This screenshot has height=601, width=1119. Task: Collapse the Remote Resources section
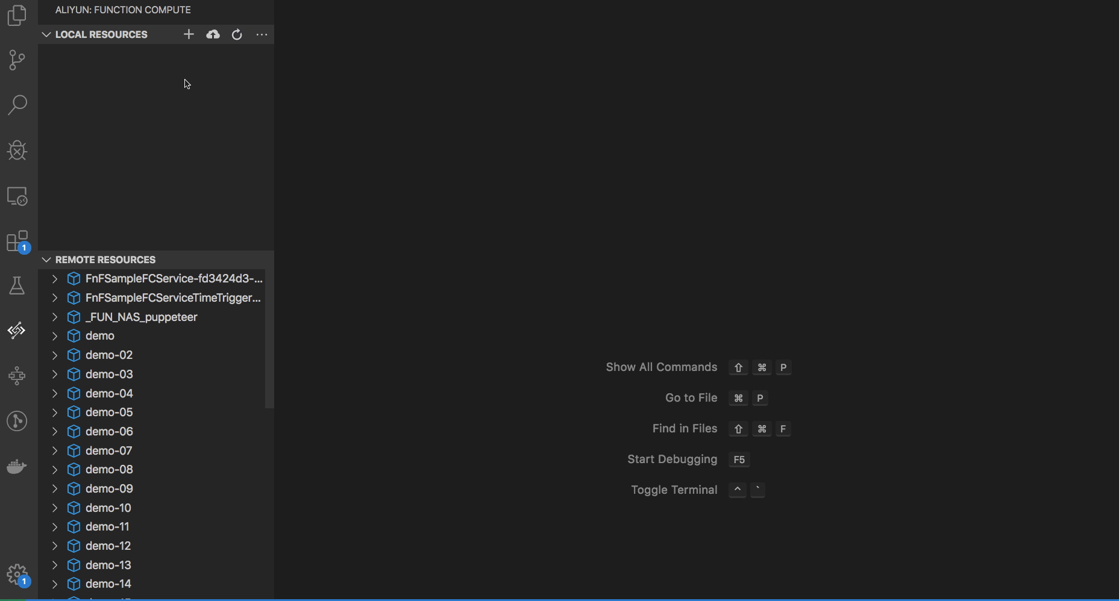click(x=46, y=260)
